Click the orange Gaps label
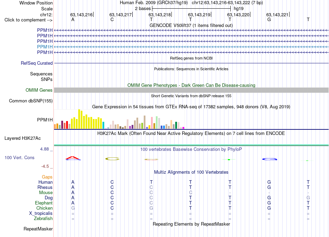Image resolution: width=329 pixels, height=237 pixels. [x=47, y=177]
